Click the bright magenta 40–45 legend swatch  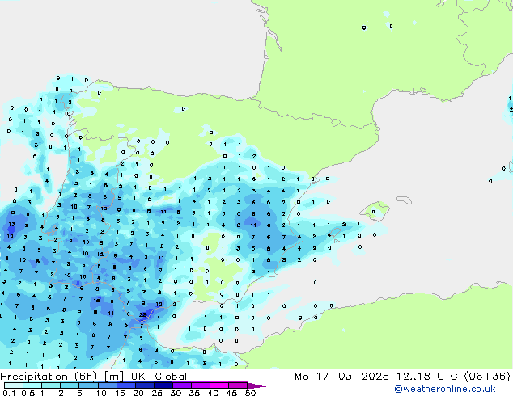pos(219,385)
